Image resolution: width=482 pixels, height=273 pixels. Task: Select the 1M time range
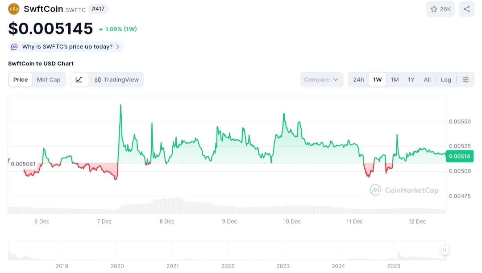pyautogui.click(x=395, y=79)
